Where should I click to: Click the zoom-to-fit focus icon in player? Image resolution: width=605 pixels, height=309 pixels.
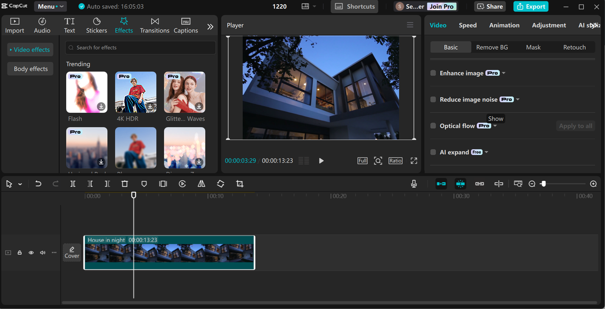pos(378,161)
